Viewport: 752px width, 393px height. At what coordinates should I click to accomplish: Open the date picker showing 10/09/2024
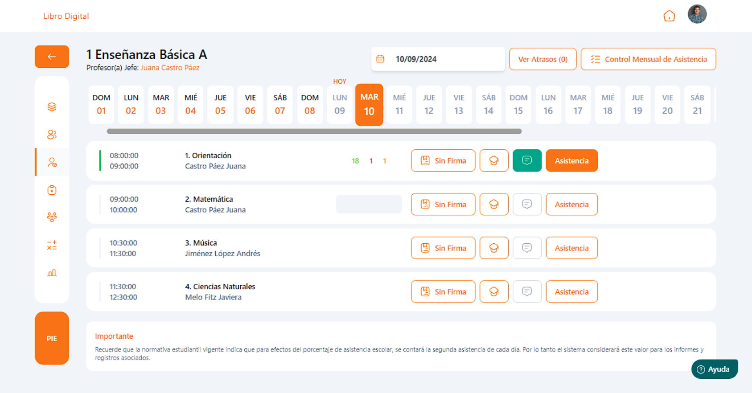pos(438,59)
